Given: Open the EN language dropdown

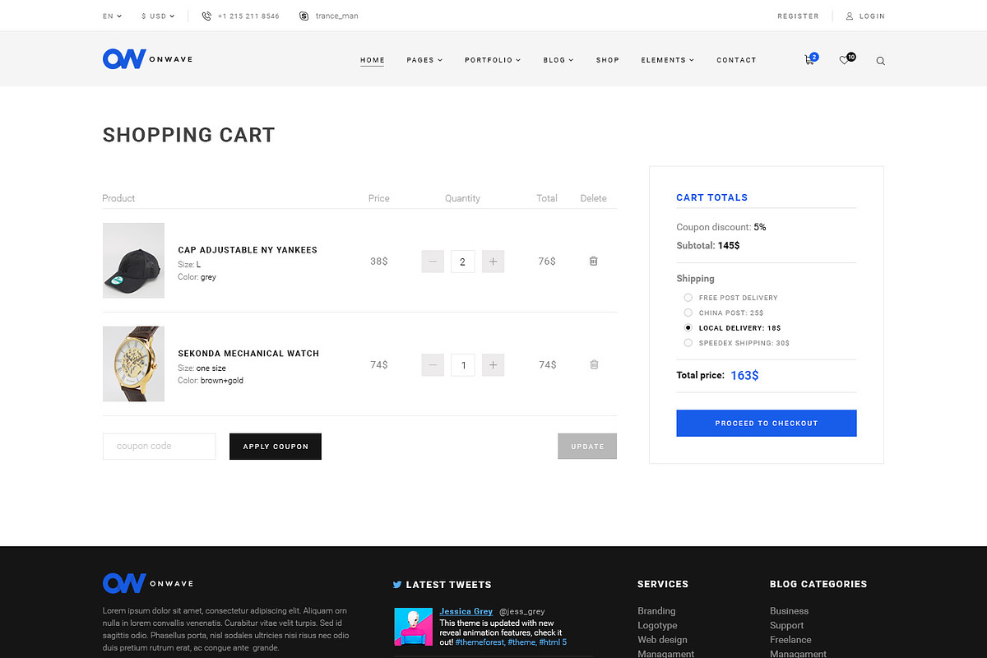Looking at the screenshot, I should click(112, 16).
